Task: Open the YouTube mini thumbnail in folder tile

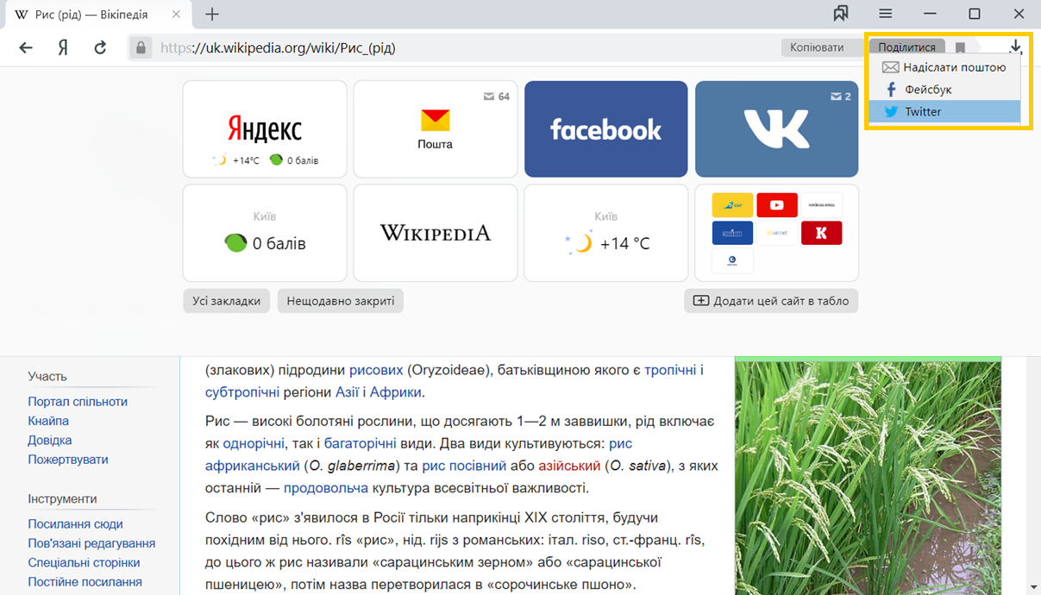Action: 777,205
